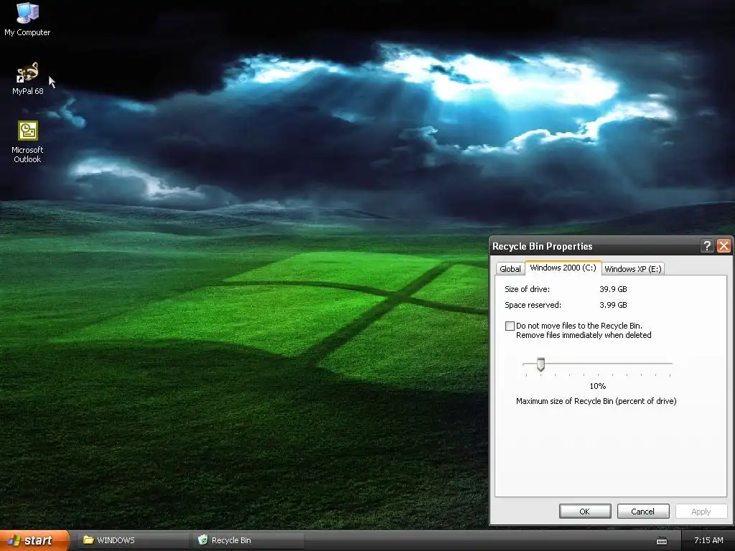The height and width of the screenshot is (551, 735).
Task: Select the Windows 2000 (C:) tab
Action: [563, 268]
